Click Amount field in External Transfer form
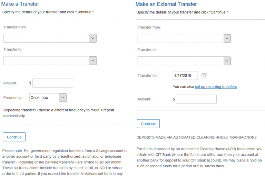Screen dimensions: 265x178 [x=196, y=99]
